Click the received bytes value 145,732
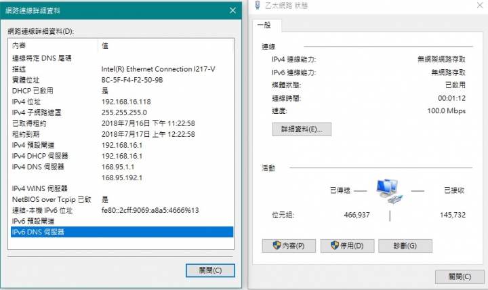The height and width of the screenshot is (290, 488). pos(453,215)
